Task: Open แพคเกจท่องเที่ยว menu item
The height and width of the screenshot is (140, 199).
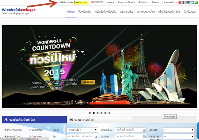Action: [x=146, y=12]
